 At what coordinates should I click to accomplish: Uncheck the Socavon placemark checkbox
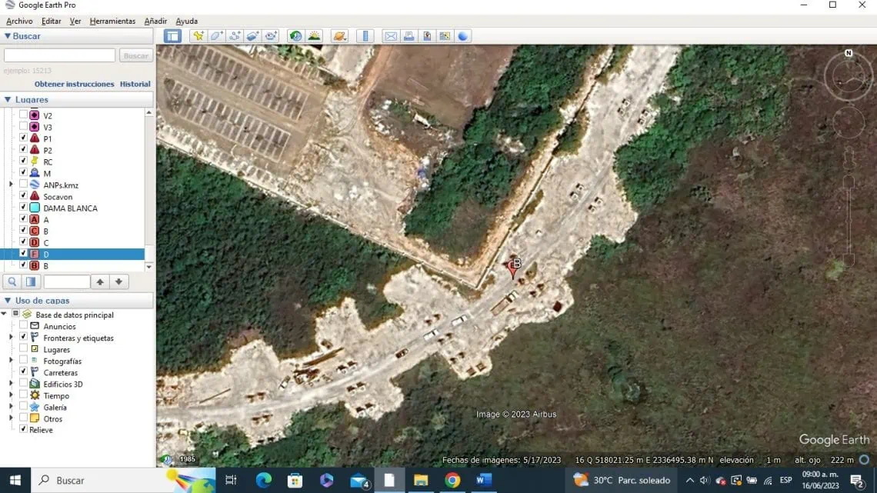(x=23, y=196)
